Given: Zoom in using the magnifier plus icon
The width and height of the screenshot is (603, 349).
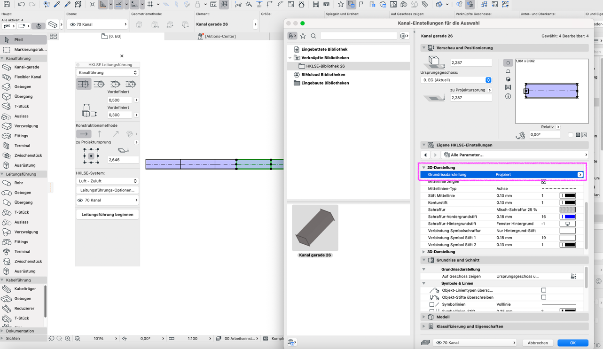Looking at the screenshot, I should click(68, 339).
